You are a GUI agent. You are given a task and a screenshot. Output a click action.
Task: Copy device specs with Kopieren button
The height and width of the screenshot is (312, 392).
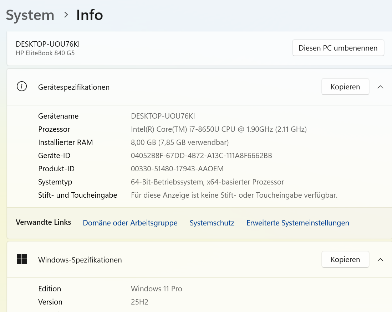[345, 87]
